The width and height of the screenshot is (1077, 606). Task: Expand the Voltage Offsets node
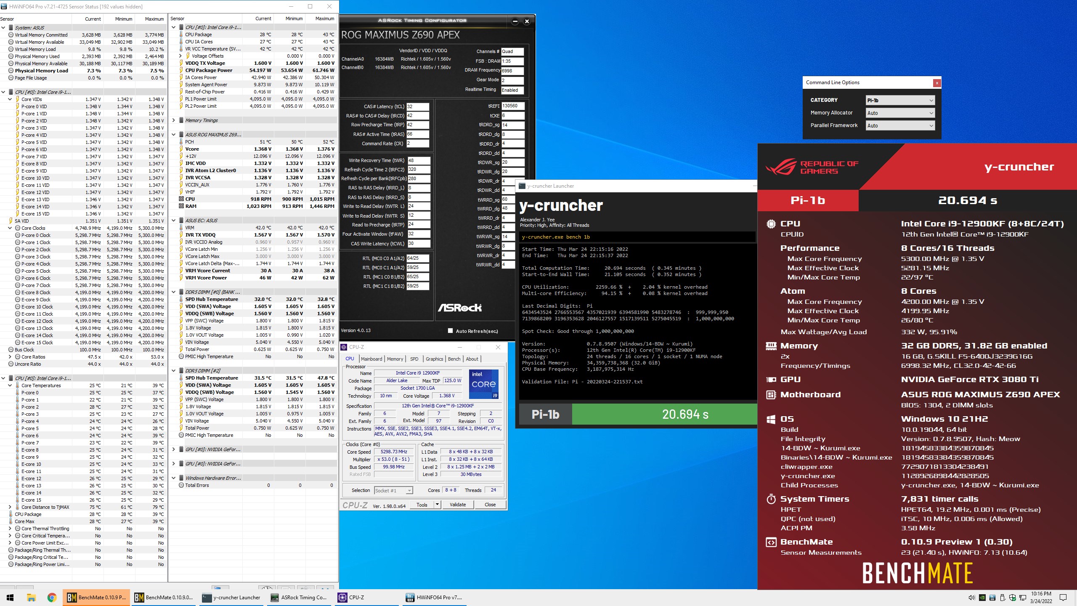tap(180, 56)
